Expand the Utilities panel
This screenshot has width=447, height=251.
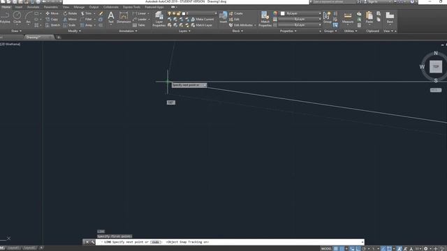click(x=351, y=31)
